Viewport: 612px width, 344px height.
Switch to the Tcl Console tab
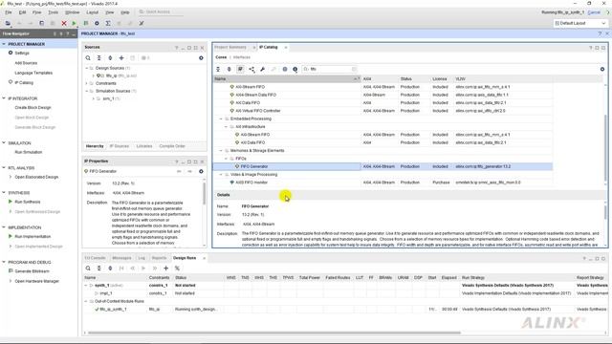point(96,258)
